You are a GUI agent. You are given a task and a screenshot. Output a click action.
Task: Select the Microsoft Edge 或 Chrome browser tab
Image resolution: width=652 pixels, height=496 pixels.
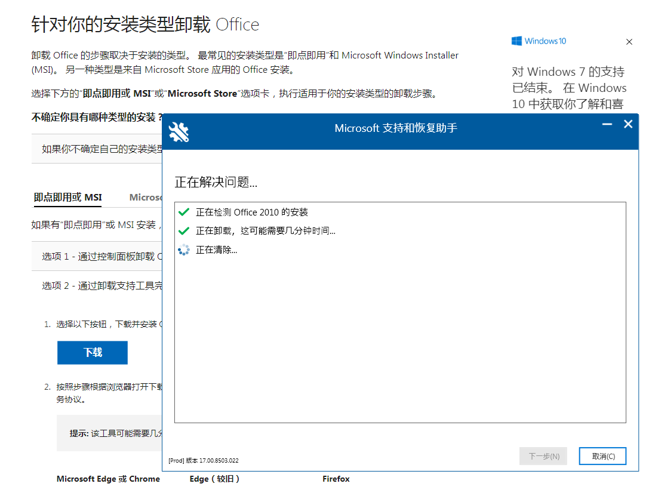pos(108,479)
